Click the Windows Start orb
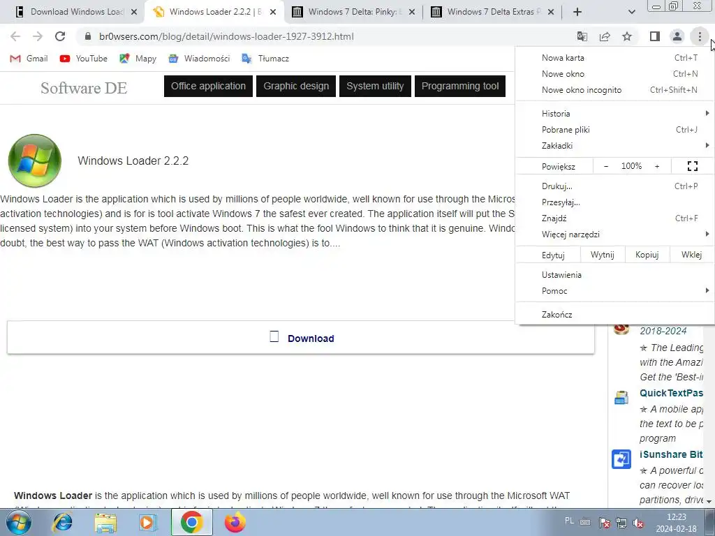 [x=19, y=522]
